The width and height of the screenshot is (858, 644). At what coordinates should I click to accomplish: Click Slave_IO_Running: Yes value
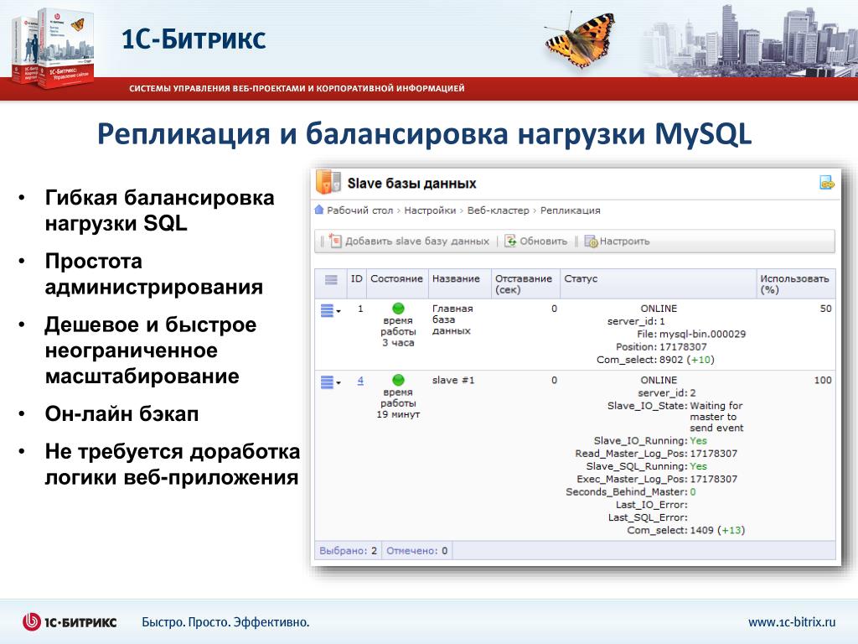click(x=698, y=441)
